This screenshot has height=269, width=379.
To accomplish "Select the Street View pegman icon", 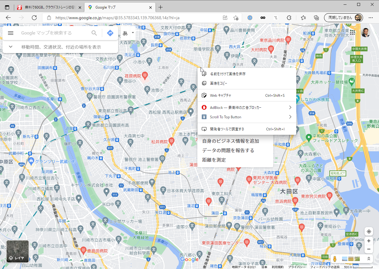I will point(335,259).
